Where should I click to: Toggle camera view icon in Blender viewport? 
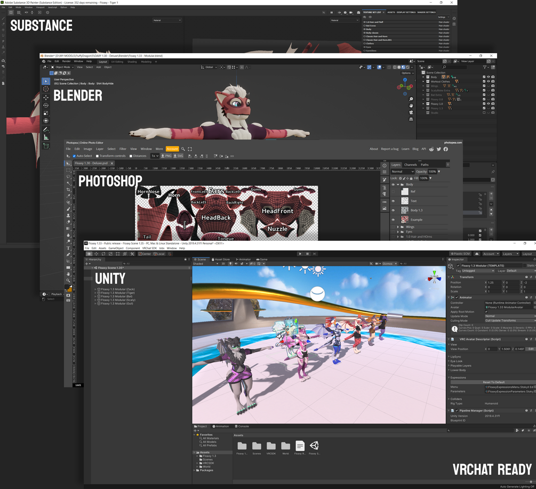coord(411,112)
